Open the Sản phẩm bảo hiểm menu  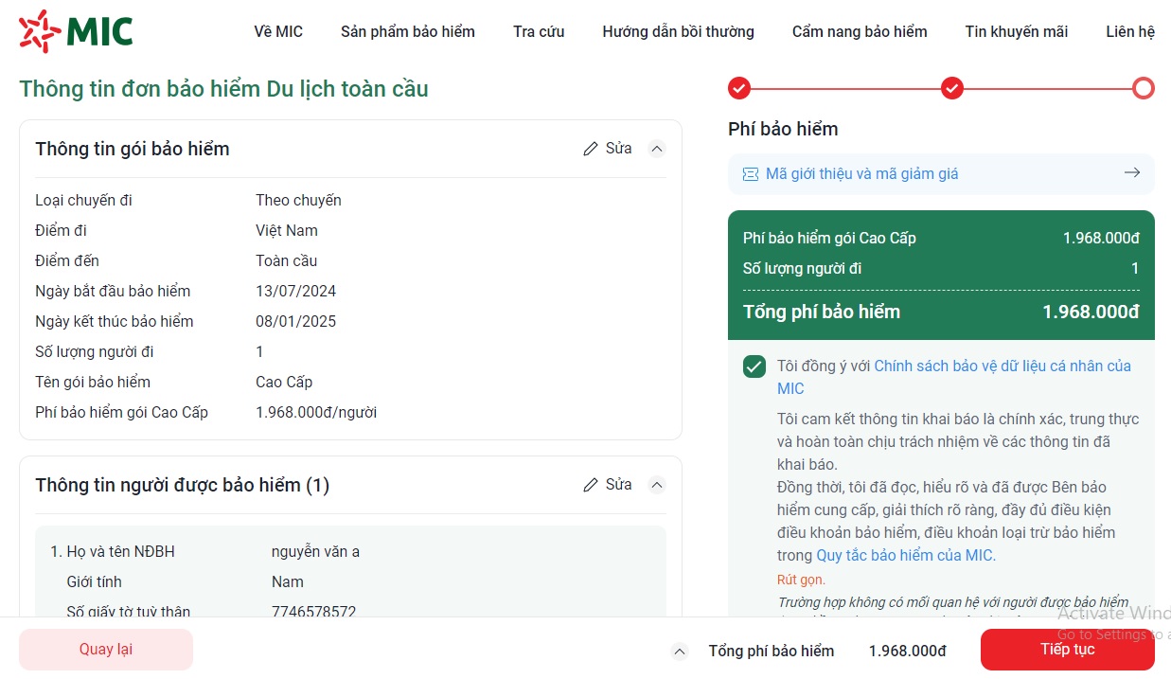coord(408,32)
